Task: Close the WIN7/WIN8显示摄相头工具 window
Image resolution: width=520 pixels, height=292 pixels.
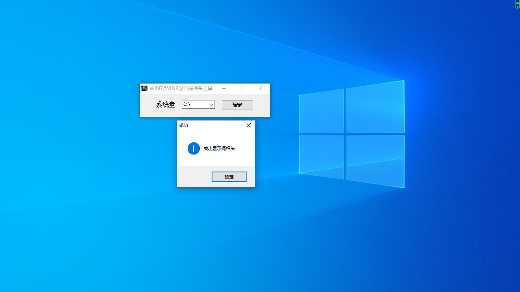Action: point(261,88)
